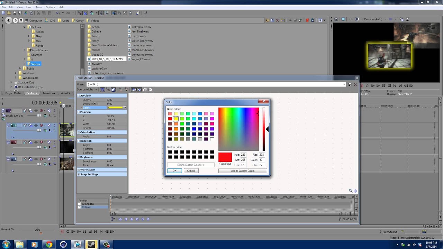The height and width of the screenshot is (249, 443).
Task: Switch to the Video FX tab
Action: point(65,93)
